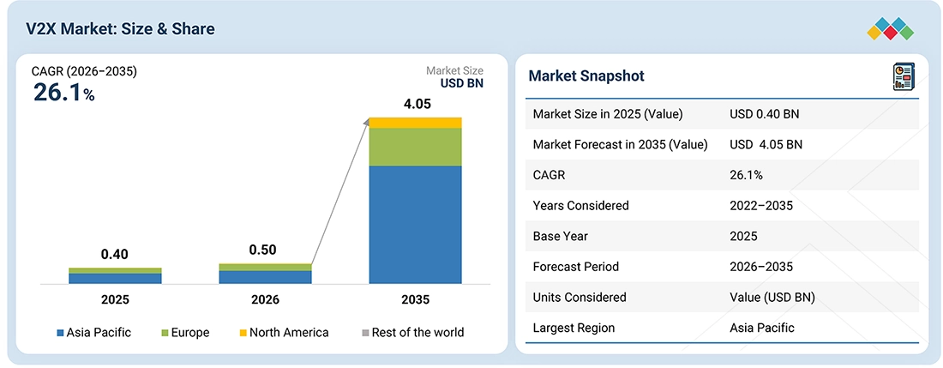Click the 0.40 value above the 2025 bar
This screenshot has width=943, height=368.
(x=115, y=255)
